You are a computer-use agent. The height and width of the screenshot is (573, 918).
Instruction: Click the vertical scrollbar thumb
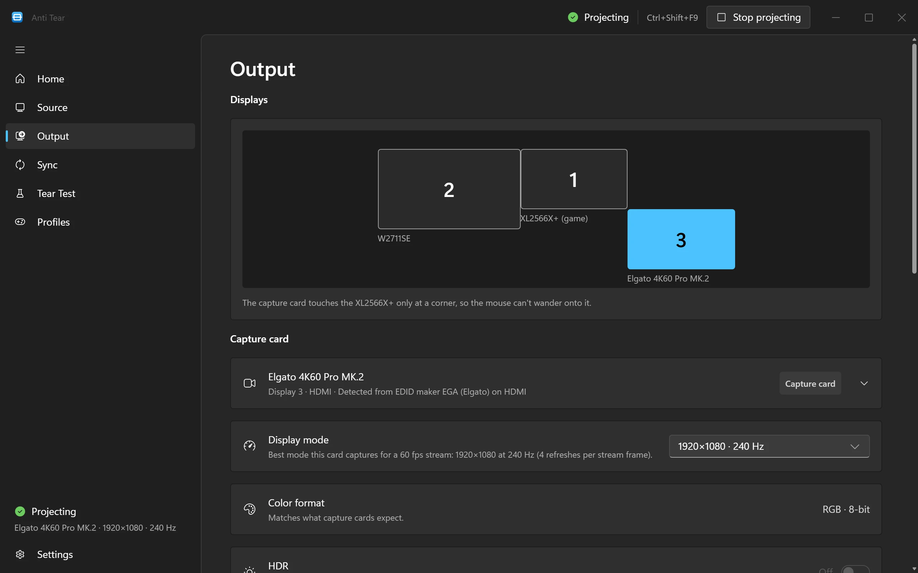tap(914, 158)
